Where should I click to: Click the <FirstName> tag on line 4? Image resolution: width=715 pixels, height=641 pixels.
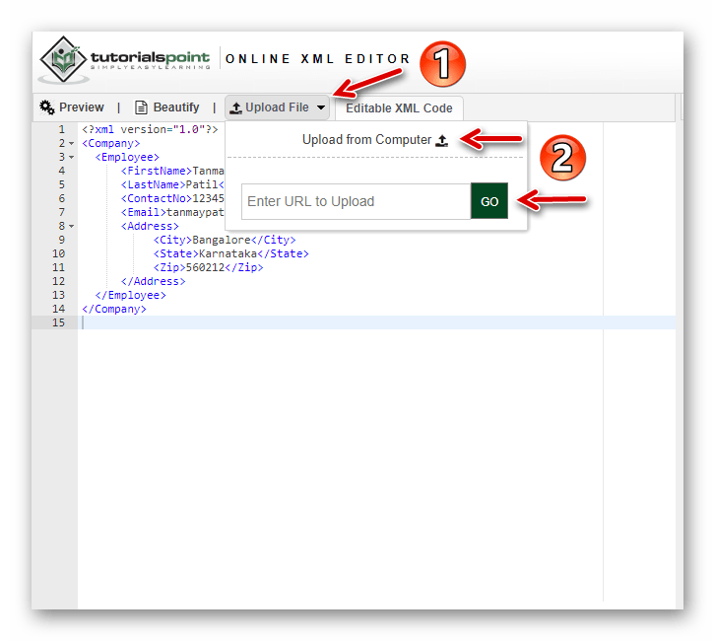click(157, 171)
